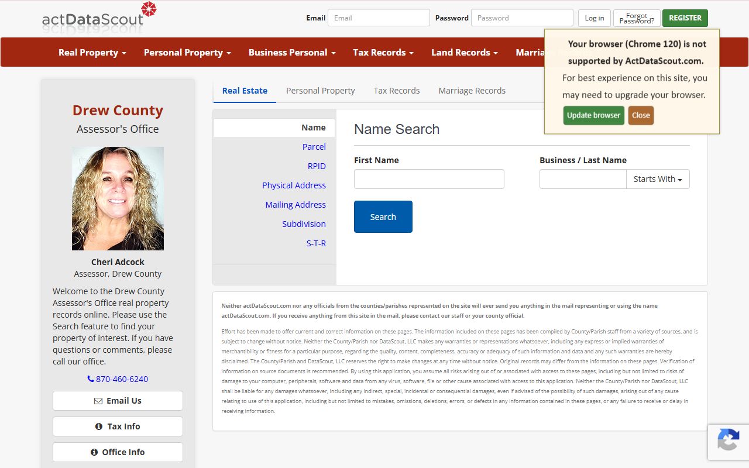Dismiss the browser warning with Close
The height and width of the screenshot is (468, 749).
pos(641,115)
